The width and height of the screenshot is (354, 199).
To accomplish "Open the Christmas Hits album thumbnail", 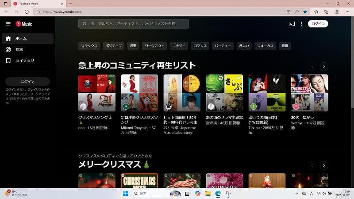I will click(139, 180).
